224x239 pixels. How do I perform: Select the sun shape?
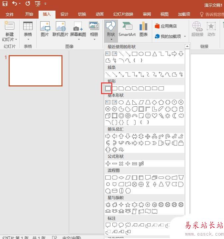point(168,116)
